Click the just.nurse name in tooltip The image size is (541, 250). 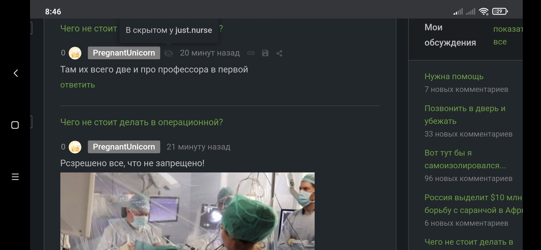[x=194, y=30]
